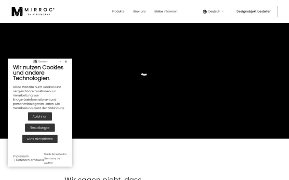Click the Designobjekt bestellen button
Viewport: 289px width, 180px height.
254,12
